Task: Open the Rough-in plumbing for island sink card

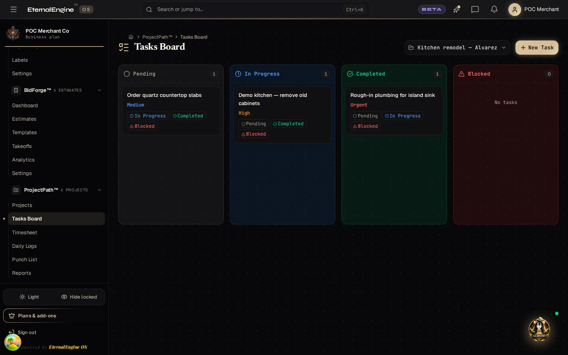Action: (x=394, y=111)
